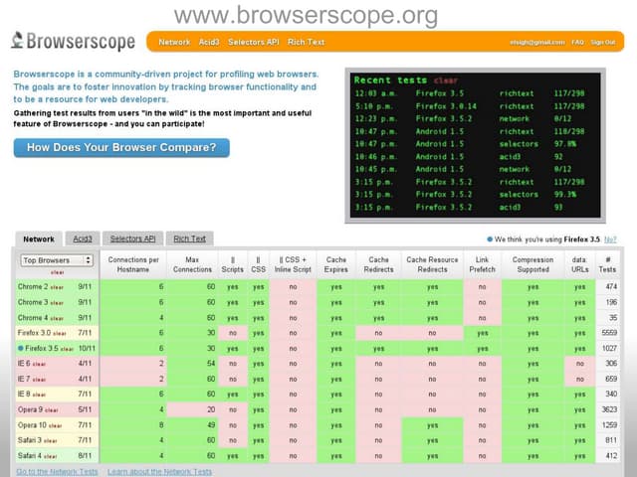Click the 'No?' link beside Firefox 3.5
Viewport: 637px width, 477px height.
coord(610,239)
